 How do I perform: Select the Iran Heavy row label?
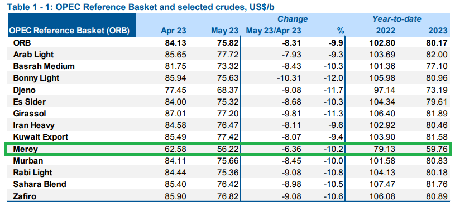(x=33, y=126)
